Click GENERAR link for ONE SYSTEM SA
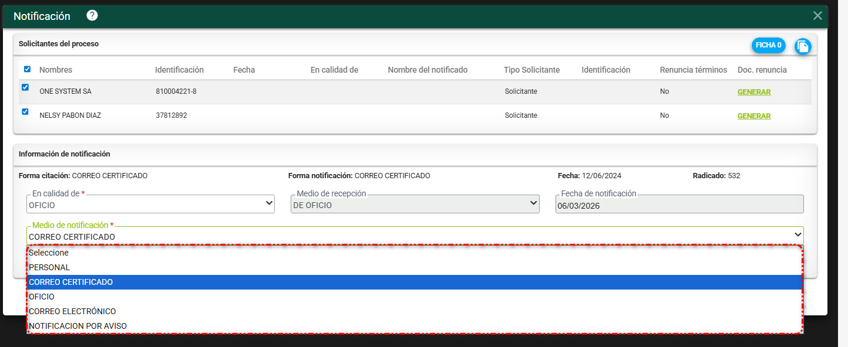 753,92
